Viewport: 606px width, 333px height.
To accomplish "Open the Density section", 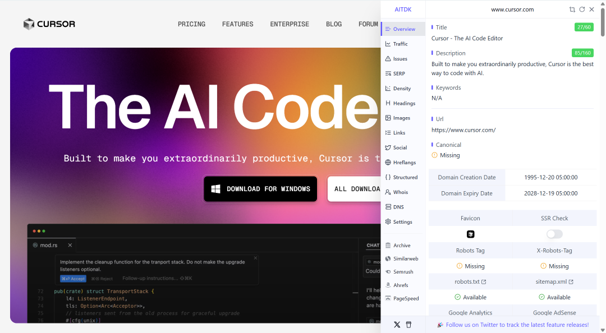I will coord(403,89).
